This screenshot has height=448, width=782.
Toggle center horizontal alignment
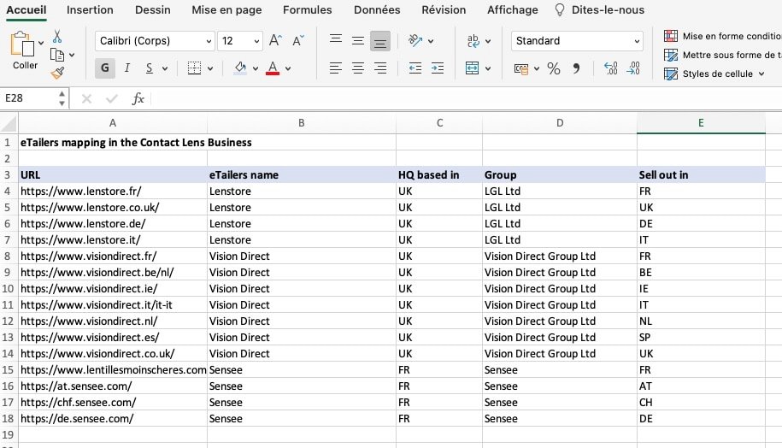pos(358,68)
